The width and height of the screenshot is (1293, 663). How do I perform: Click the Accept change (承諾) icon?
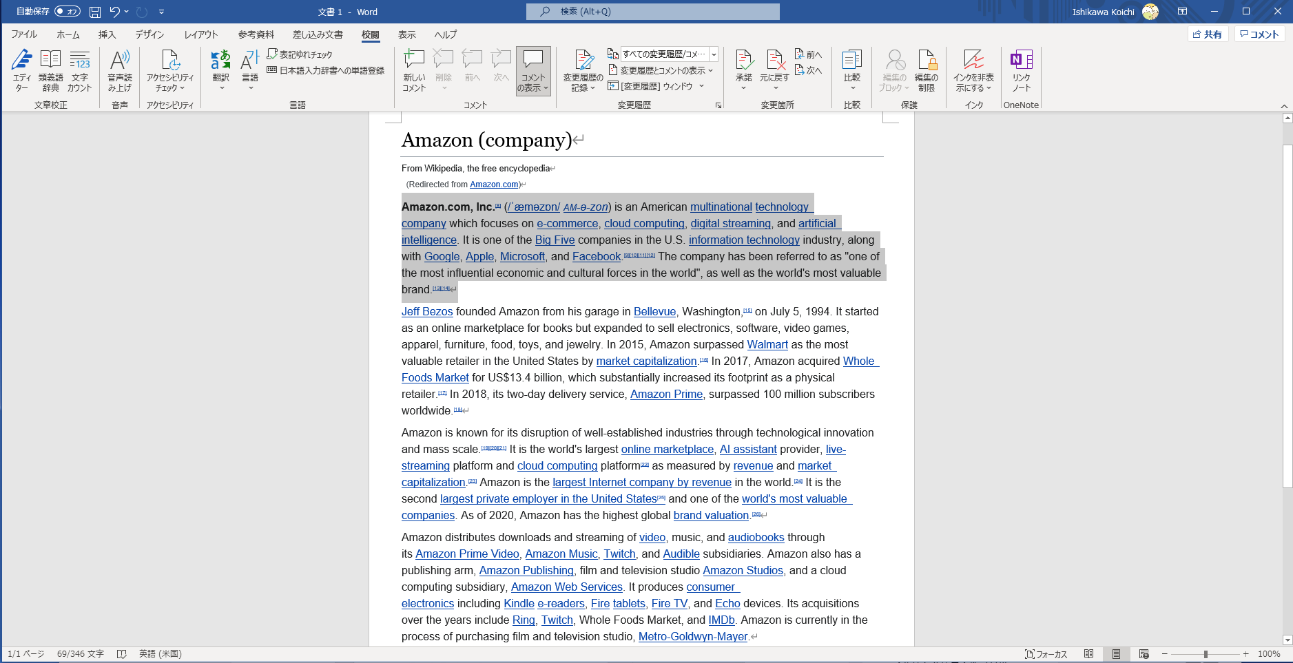pyautogui.click(x=744, y=70)
